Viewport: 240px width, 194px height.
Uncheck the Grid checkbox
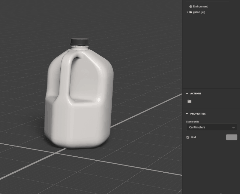(188, 137)
